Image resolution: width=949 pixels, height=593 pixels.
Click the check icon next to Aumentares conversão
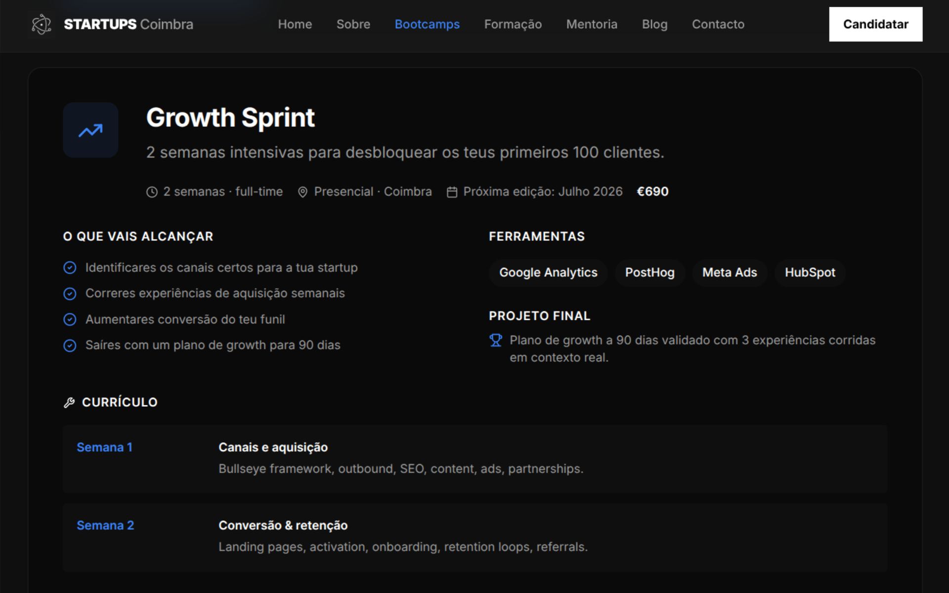coord(70,319)
